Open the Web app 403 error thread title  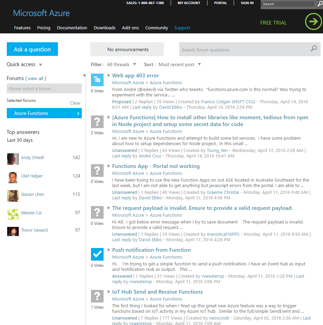(136, 75)
